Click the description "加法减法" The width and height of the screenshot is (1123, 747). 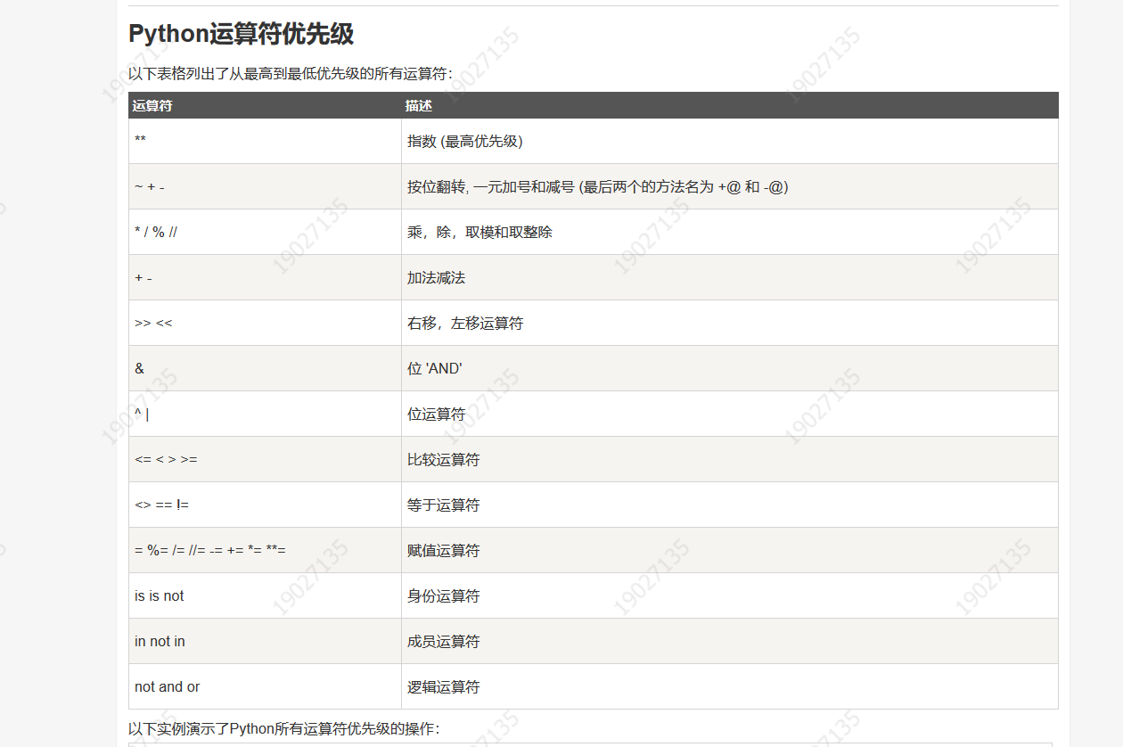click(436, 277)
